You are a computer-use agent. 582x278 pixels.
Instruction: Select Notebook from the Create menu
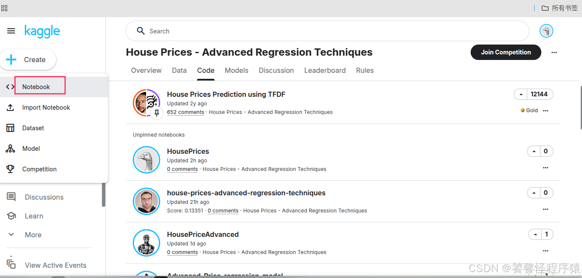(x=54, y=87)
